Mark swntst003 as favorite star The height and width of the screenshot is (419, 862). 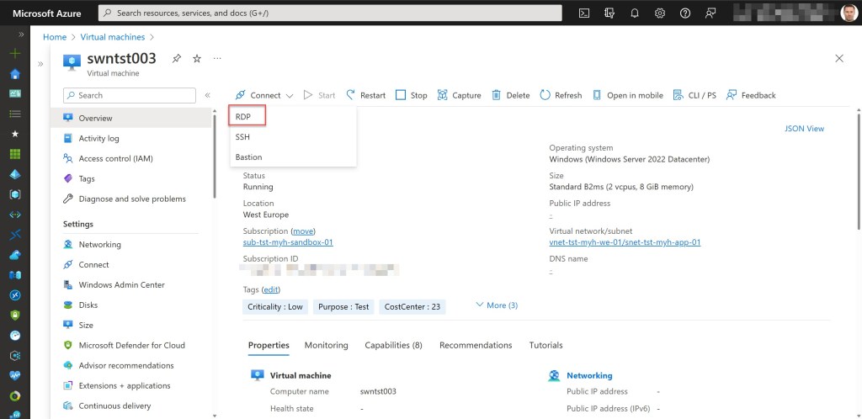(197, 59)
